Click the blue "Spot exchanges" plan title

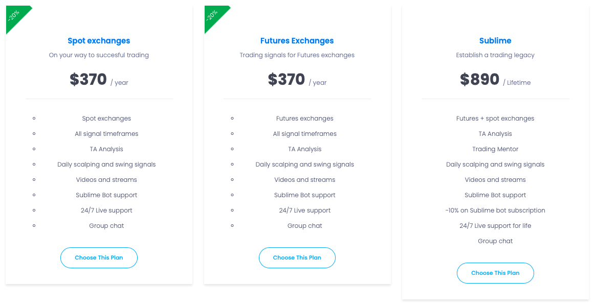(x=99, y=41)
